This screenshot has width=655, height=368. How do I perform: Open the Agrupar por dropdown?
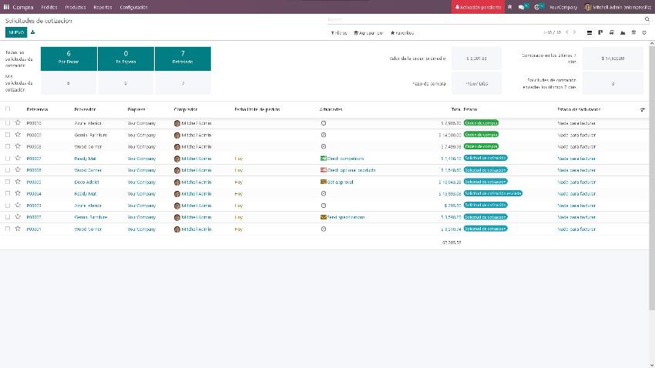coord(368,33)
